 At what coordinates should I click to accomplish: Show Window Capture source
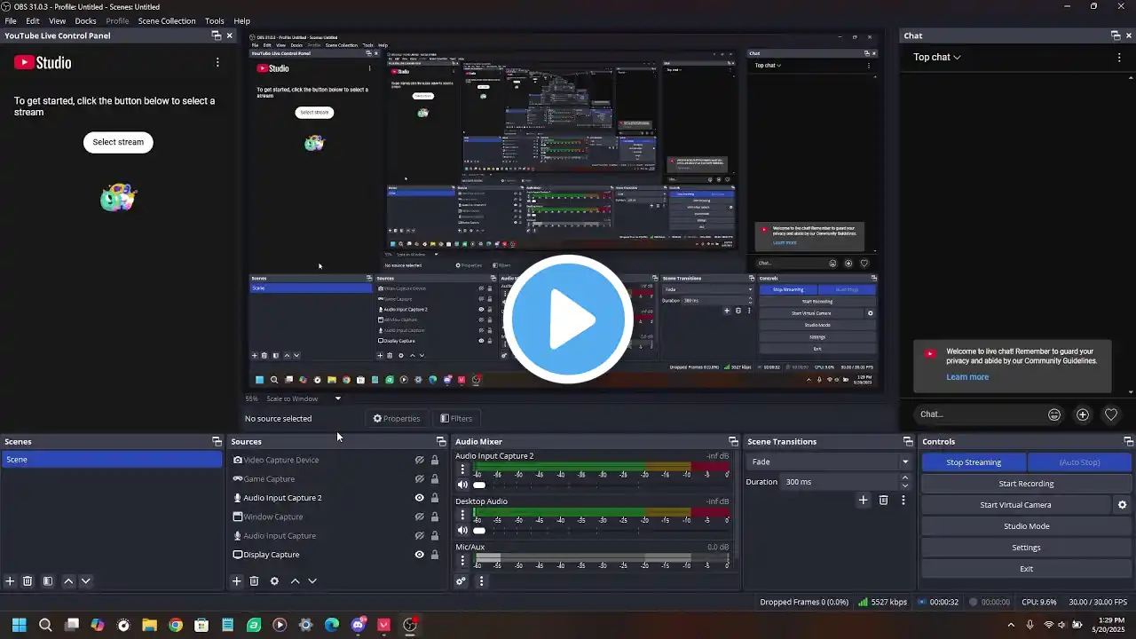[x=420, y=517]
